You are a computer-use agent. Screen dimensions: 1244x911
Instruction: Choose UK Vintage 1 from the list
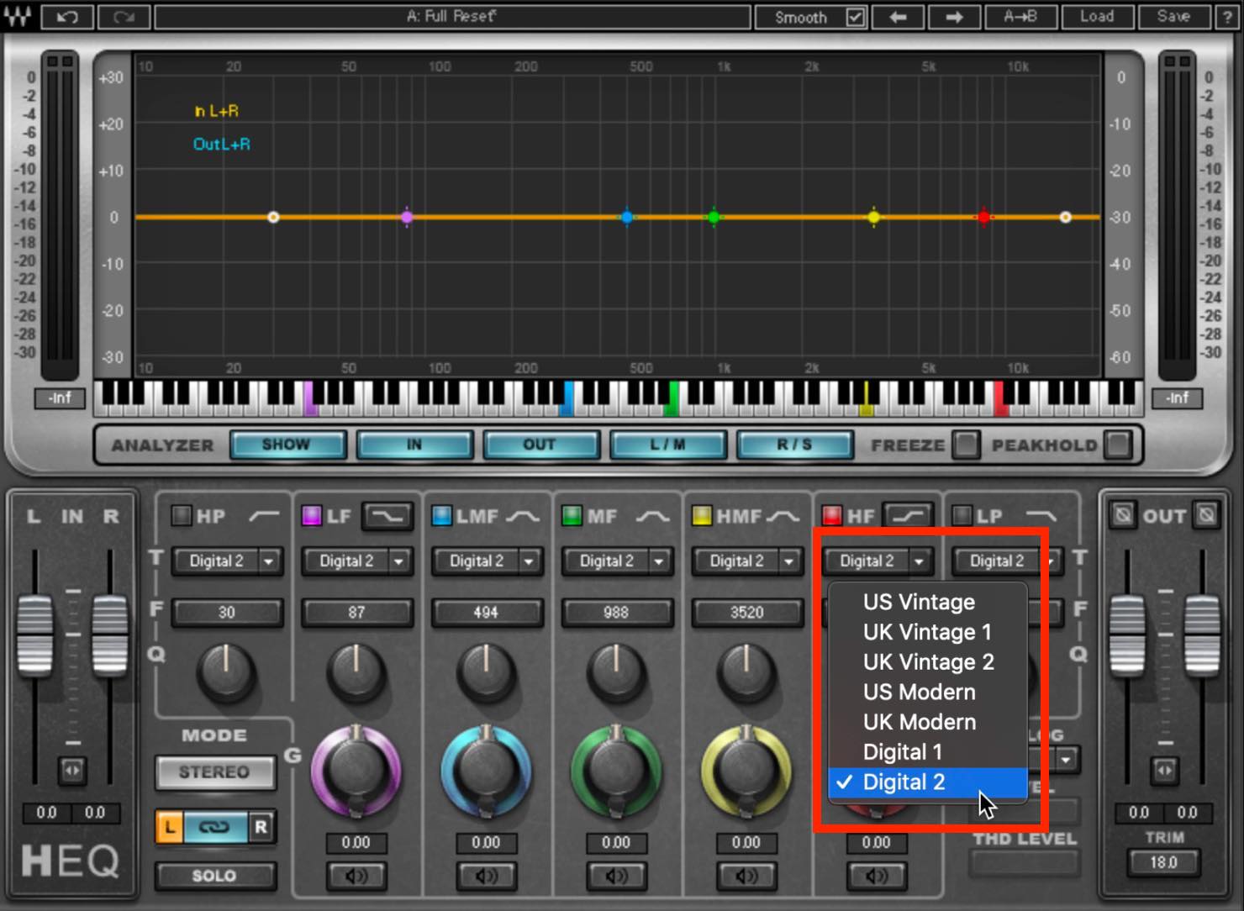tap(927, 632)
